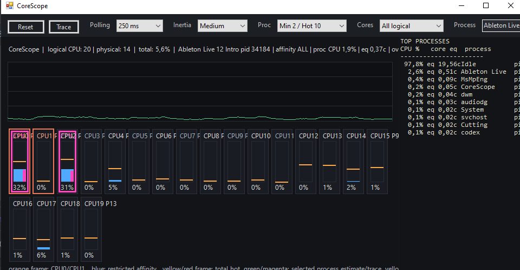The height and width of the screenshot is (270, 520).
Task: Select the CPU12 core tile
Action: [x=305, y=162]
